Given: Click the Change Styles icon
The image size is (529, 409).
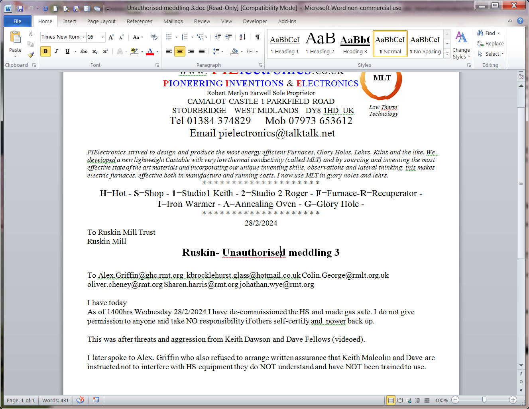Looking at the screenshot, I should [x=461, y=37].
